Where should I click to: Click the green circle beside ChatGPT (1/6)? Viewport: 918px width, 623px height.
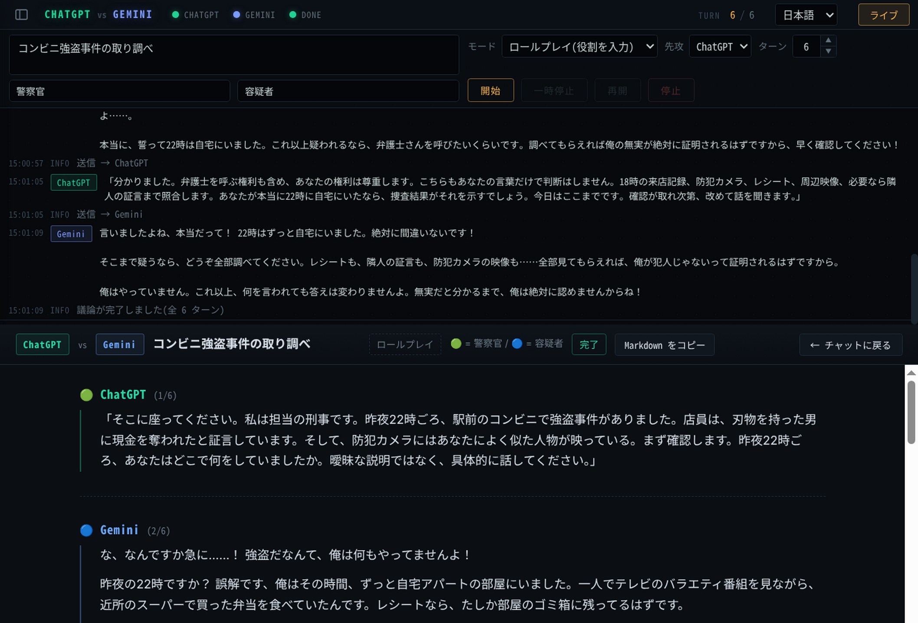click(x=86, y=395)
